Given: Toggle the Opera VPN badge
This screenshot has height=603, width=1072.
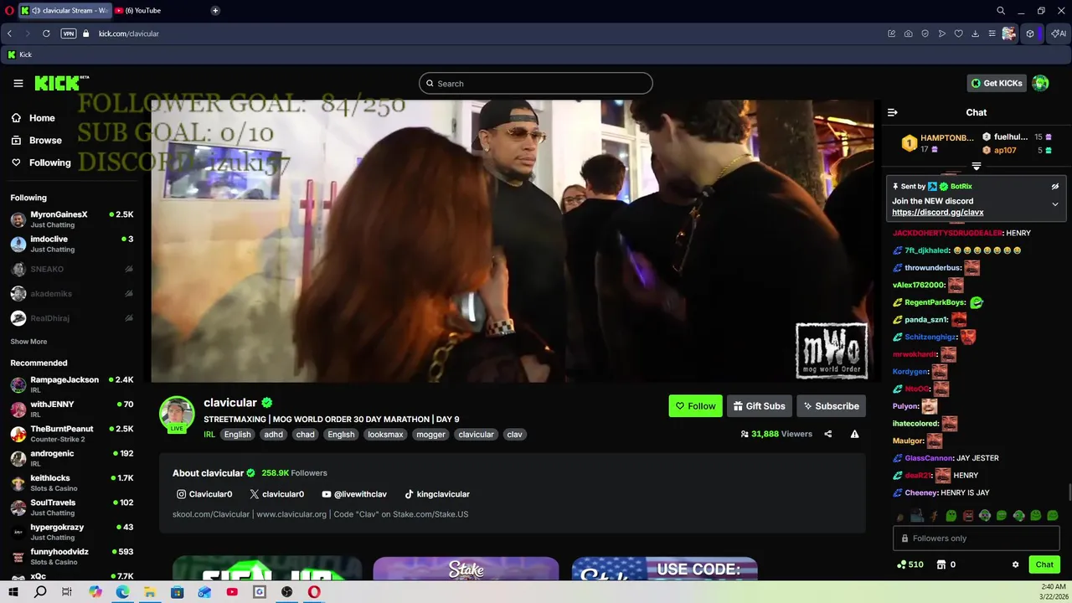Looking at the screenshot, I should click(x=69, y=33).
